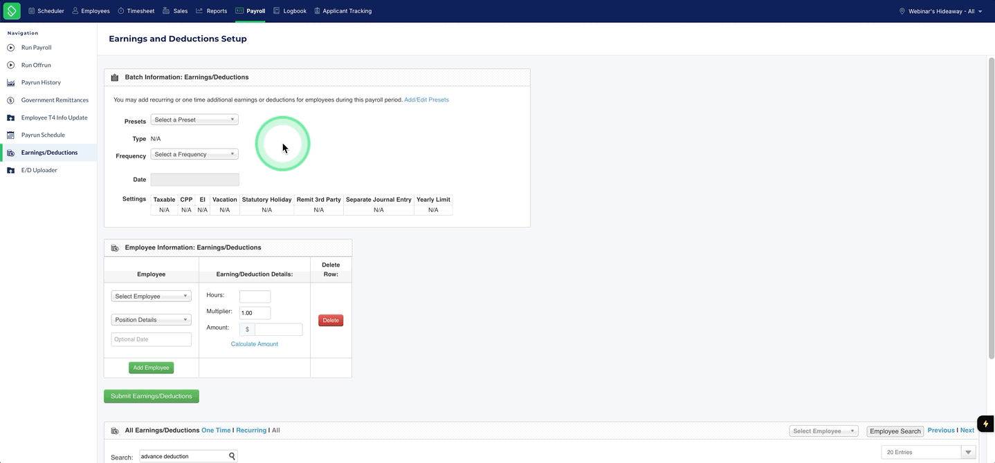Click the search magnifier icon
This screenshot has height=463, width=995.
[232, 456]
